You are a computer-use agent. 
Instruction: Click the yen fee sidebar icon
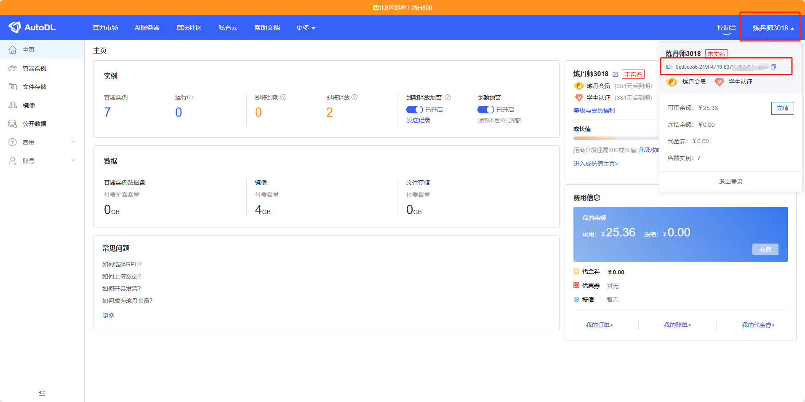click(13, 142)
